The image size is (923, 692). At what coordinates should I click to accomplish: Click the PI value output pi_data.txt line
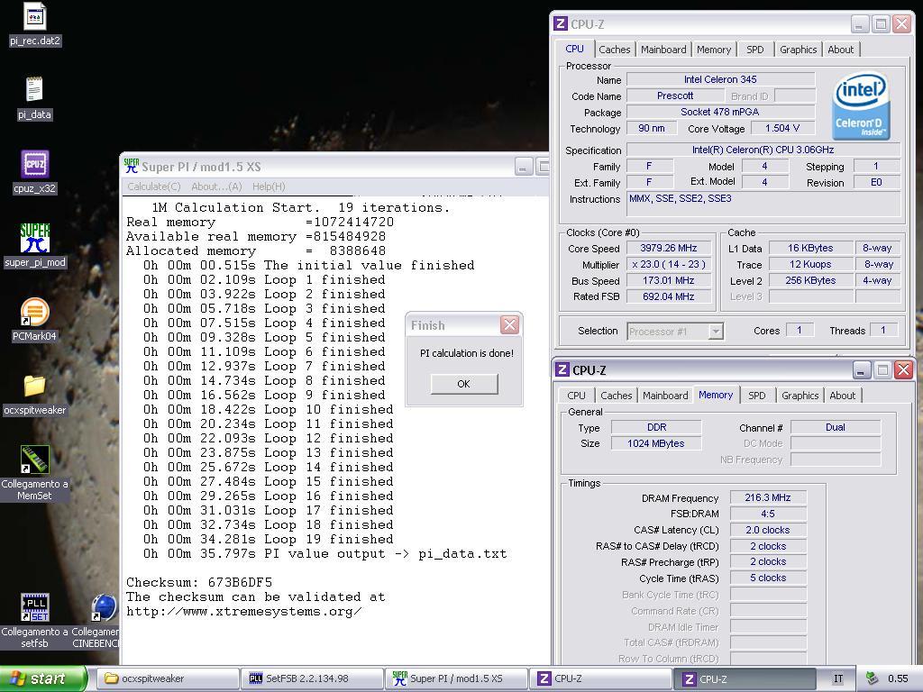[x=324, y=554]
